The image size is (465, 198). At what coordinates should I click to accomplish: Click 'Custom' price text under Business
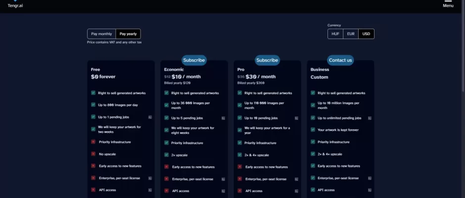tap(320, 77)
